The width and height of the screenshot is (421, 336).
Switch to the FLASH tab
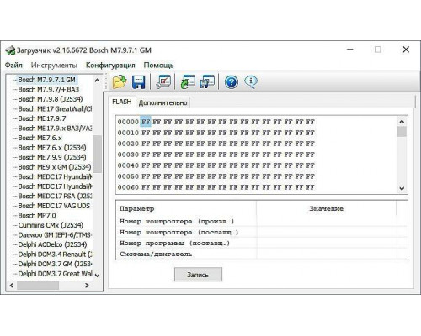pos(122,102)
